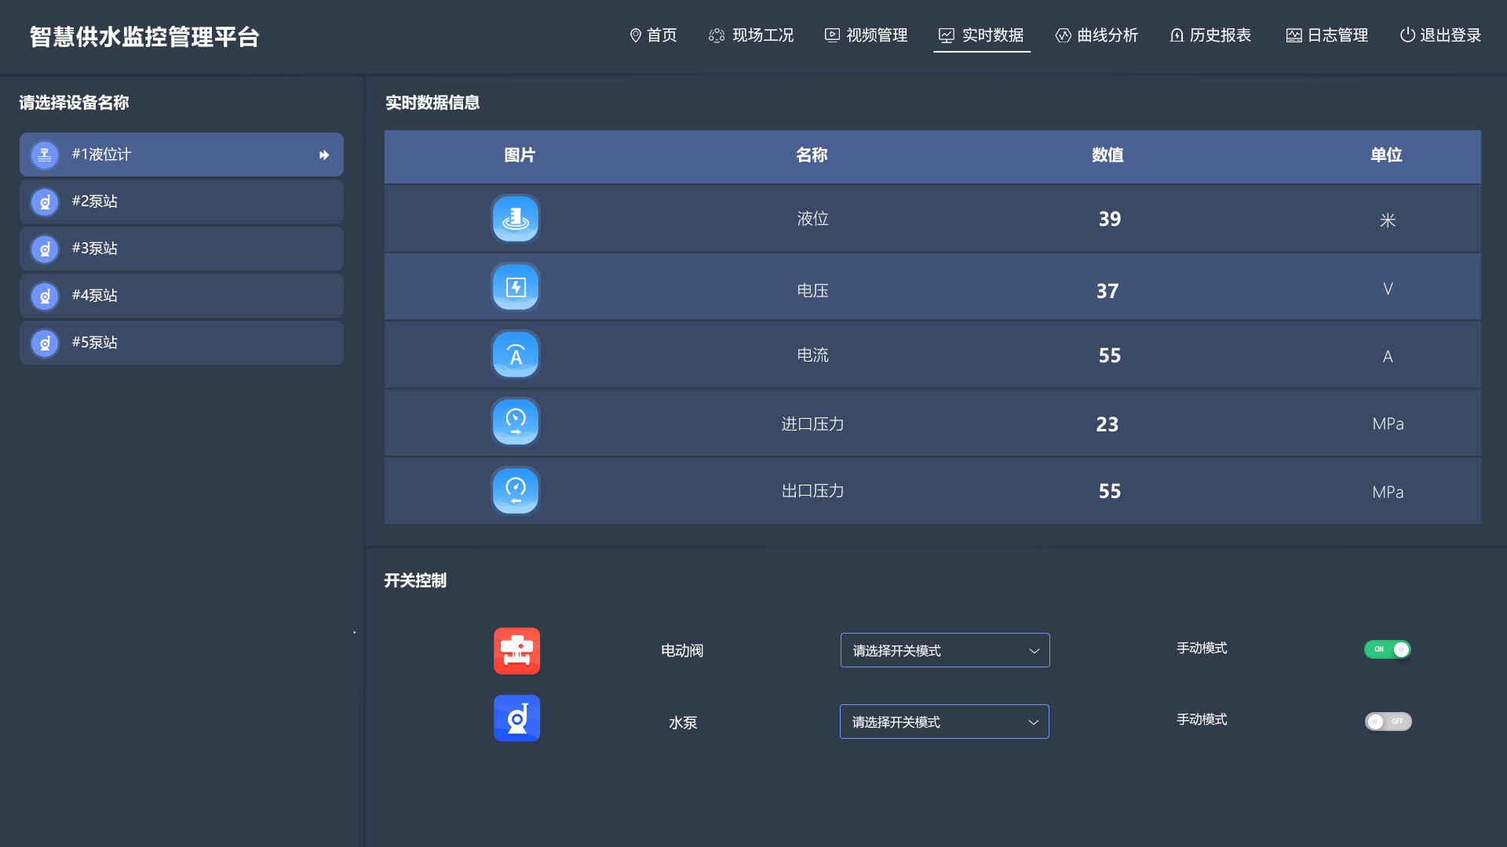Click the #3泵站 pump icon
1507x847 pixels.
45,249
